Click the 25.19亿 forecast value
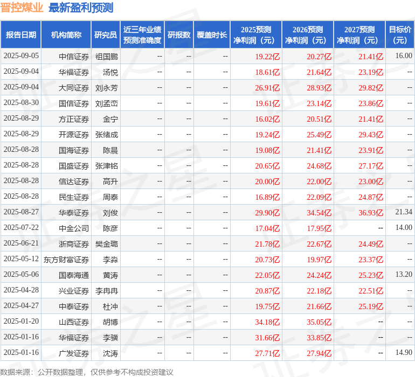This screenshot has height=377, width=415. tap(371, 306)
